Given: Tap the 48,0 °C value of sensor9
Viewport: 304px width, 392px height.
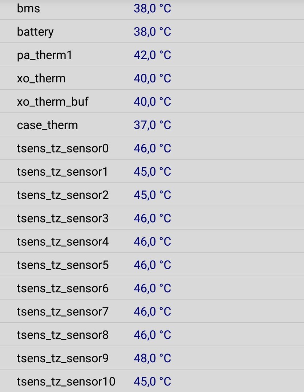Looking at the screenshot, I should [x=153, y=358].
